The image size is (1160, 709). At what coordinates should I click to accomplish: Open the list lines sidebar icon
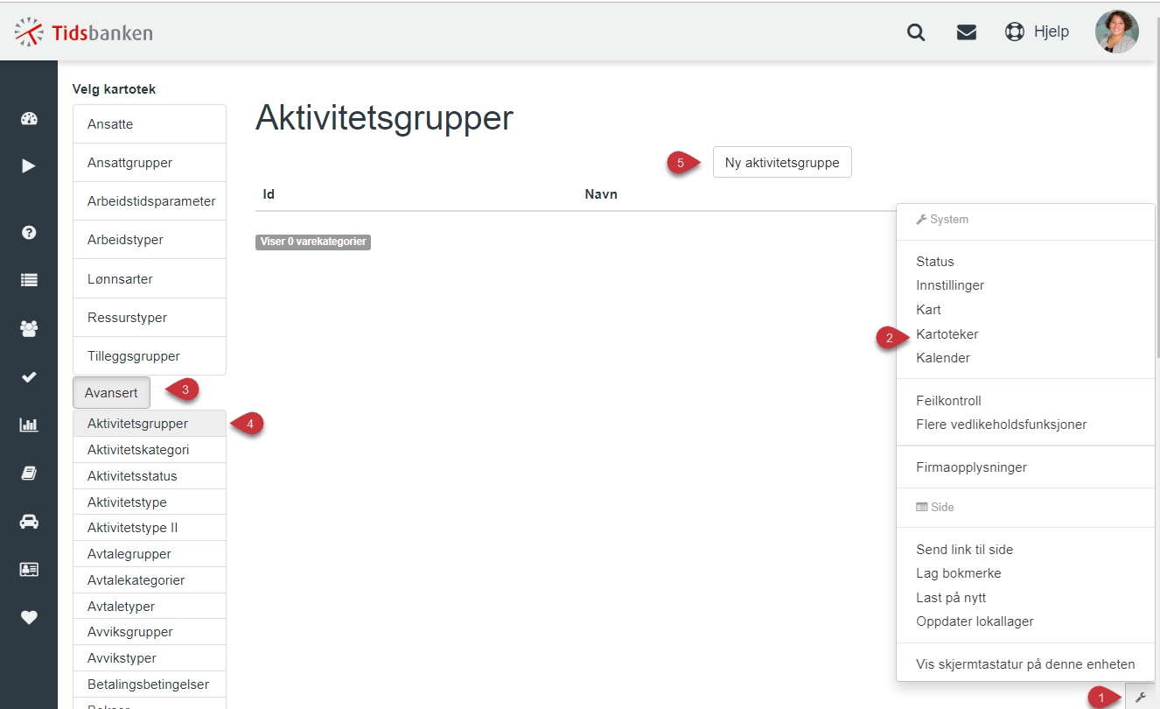(x=29, y=280)
